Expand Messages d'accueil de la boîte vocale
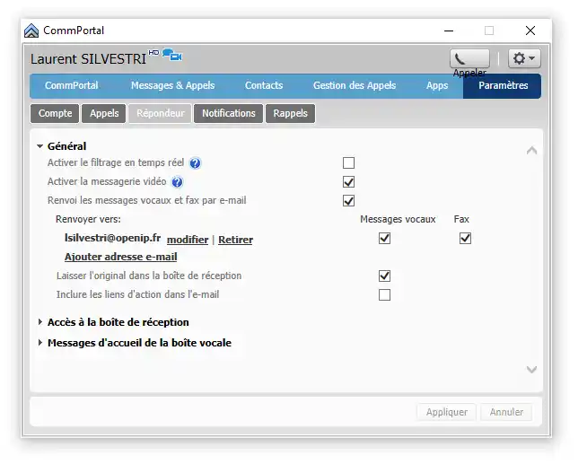Screen dimensions: 587x464 pyautogui.click(x=40, y=343)
